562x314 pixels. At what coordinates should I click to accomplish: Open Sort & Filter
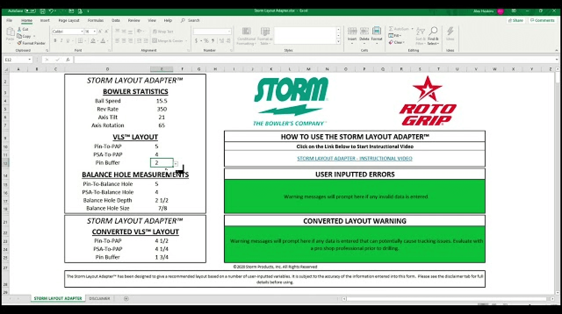coord(421,36)
